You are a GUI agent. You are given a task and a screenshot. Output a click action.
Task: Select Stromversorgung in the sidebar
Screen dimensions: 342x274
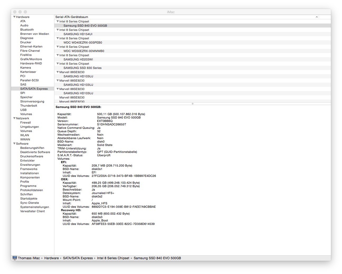(x=32, y=101)
